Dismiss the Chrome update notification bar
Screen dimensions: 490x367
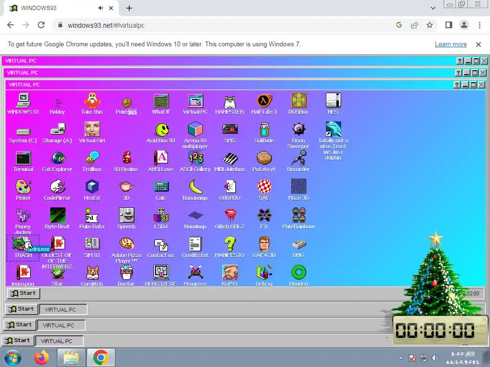click(478, 44)
